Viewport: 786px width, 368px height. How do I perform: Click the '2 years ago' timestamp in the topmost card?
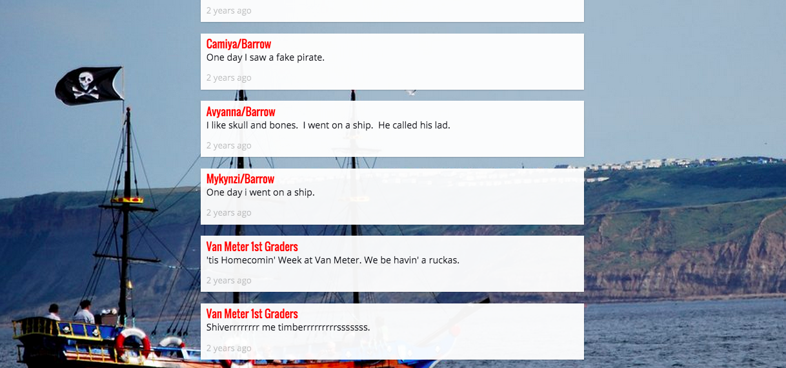229,11
